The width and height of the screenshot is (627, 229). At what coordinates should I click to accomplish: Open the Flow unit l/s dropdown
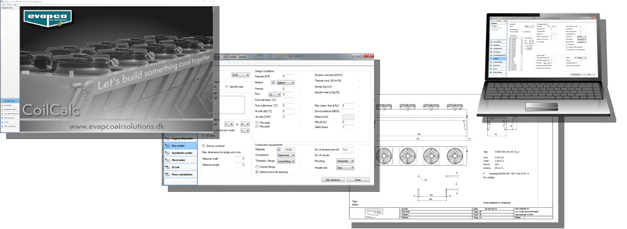tap(274, 94)
